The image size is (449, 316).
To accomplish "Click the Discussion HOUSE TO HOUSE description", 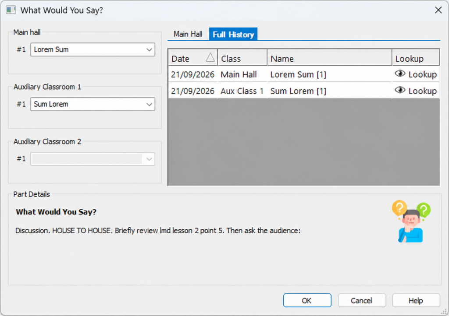I will click(x=158, y=231).
